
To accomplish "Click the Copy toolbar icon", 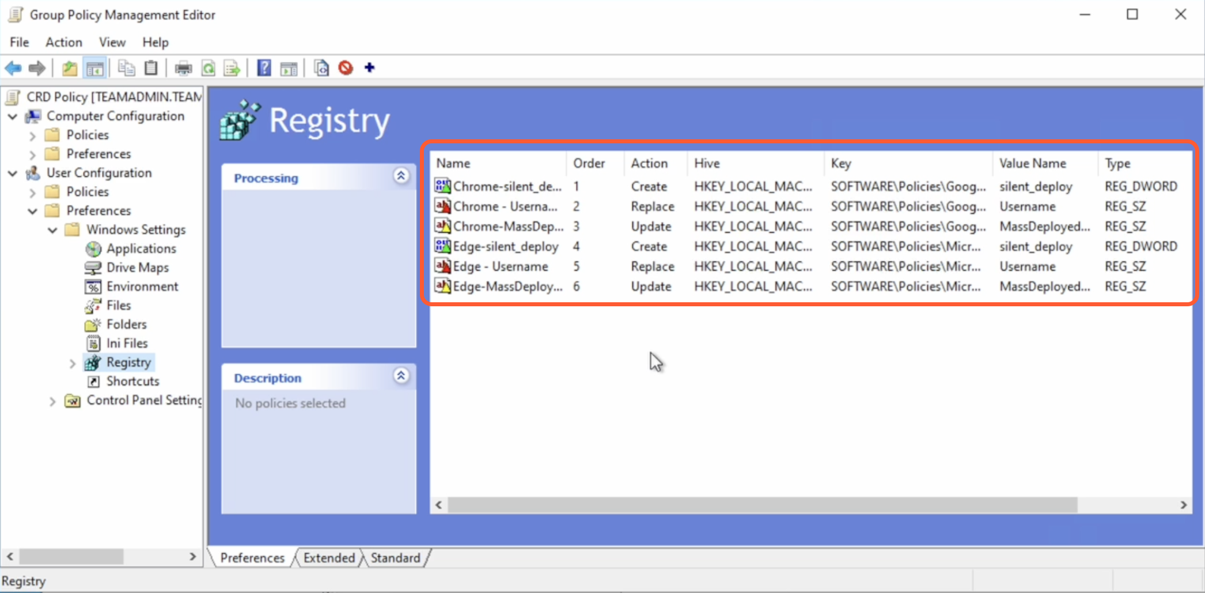I will 126,68.
